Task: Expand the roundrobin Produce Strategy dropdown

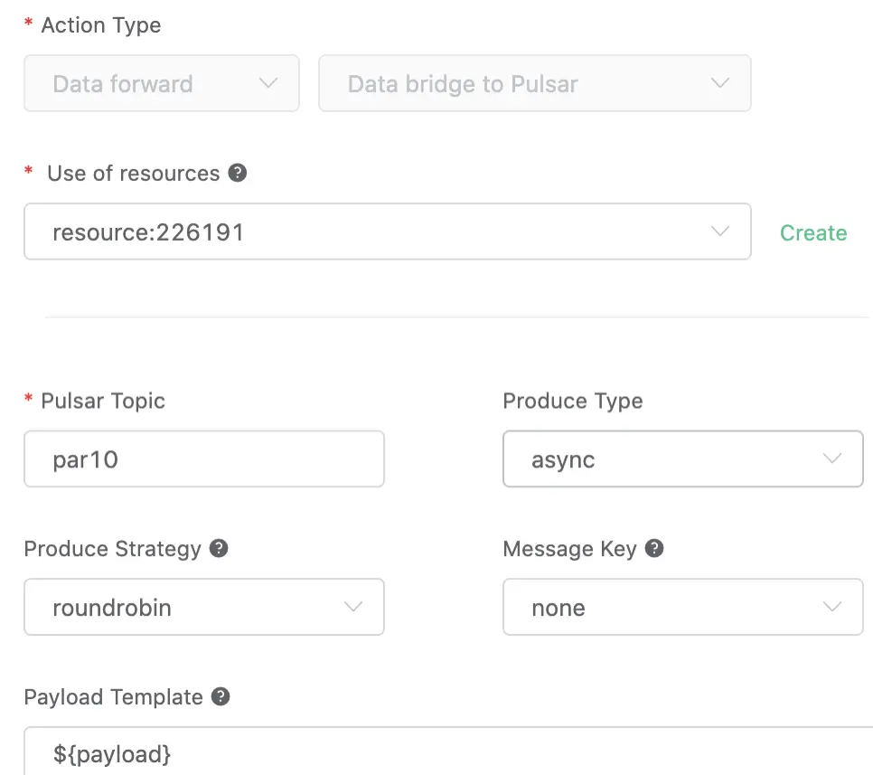Action: point(203,607)
